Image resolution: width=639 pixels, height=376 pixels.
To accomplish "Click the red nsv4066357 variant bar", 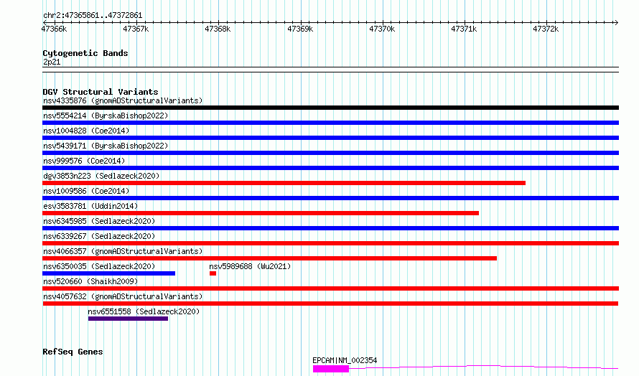I will click(269, 258).
